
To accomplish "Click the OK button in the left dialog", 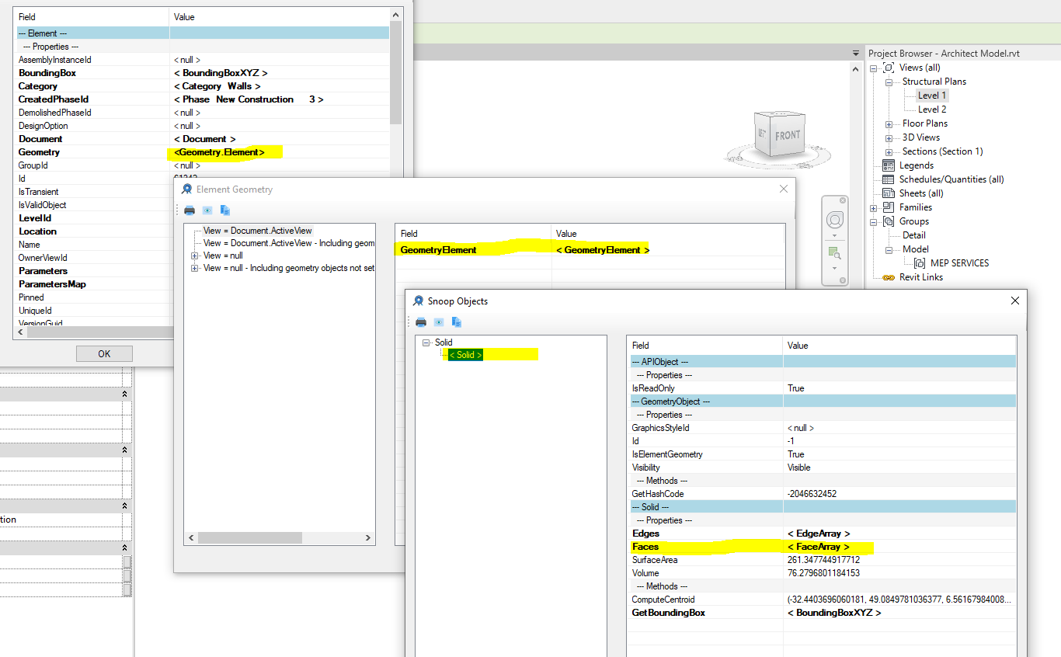I will 103,353.
